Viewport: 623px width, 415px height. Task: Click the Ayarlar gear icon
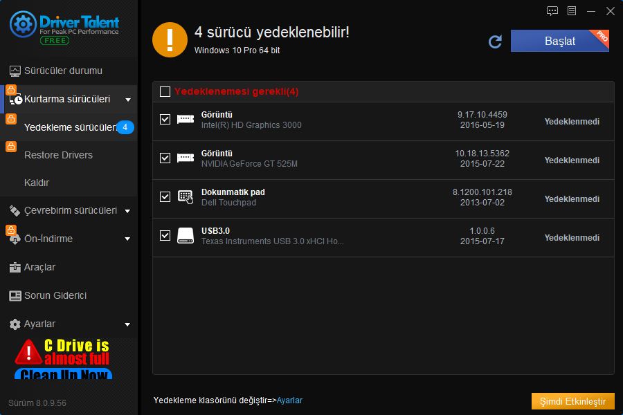[x=15, y=324]
